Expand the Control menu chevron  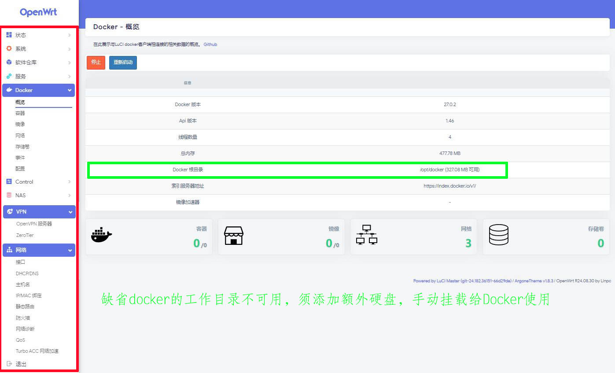[70, 181]
